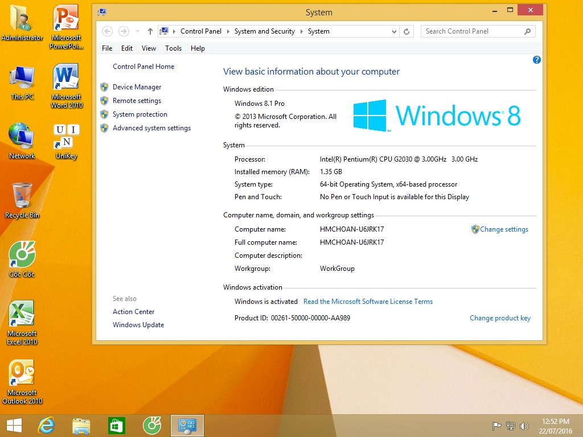Click the search magnifier icon
This screenshot has width=583, height=437.
tap(527, 32)
